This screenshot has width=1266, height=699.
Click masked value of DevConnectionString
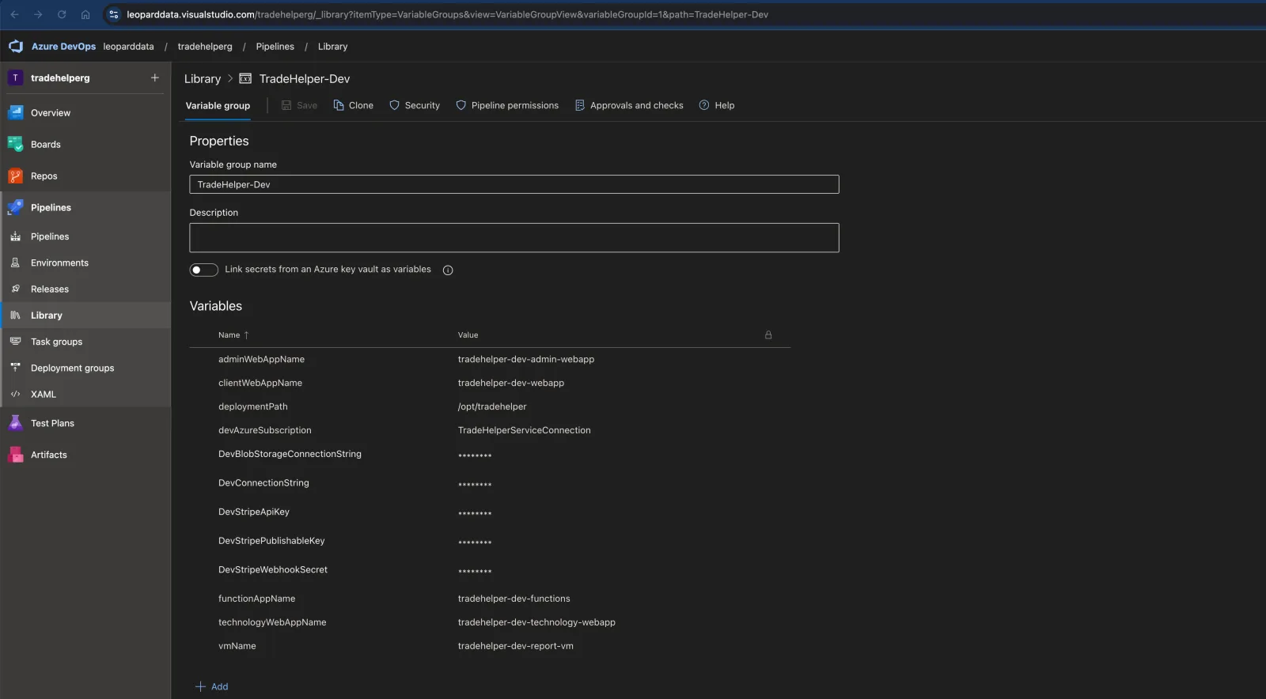pos(475,484)
